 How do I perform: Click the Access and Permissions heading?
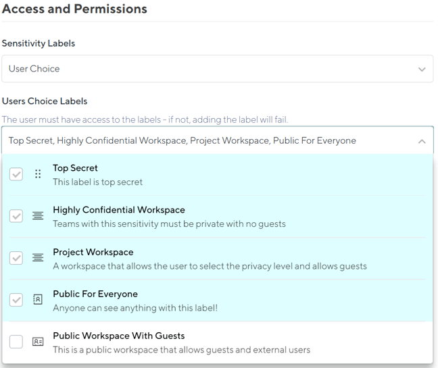click(74, 9)
